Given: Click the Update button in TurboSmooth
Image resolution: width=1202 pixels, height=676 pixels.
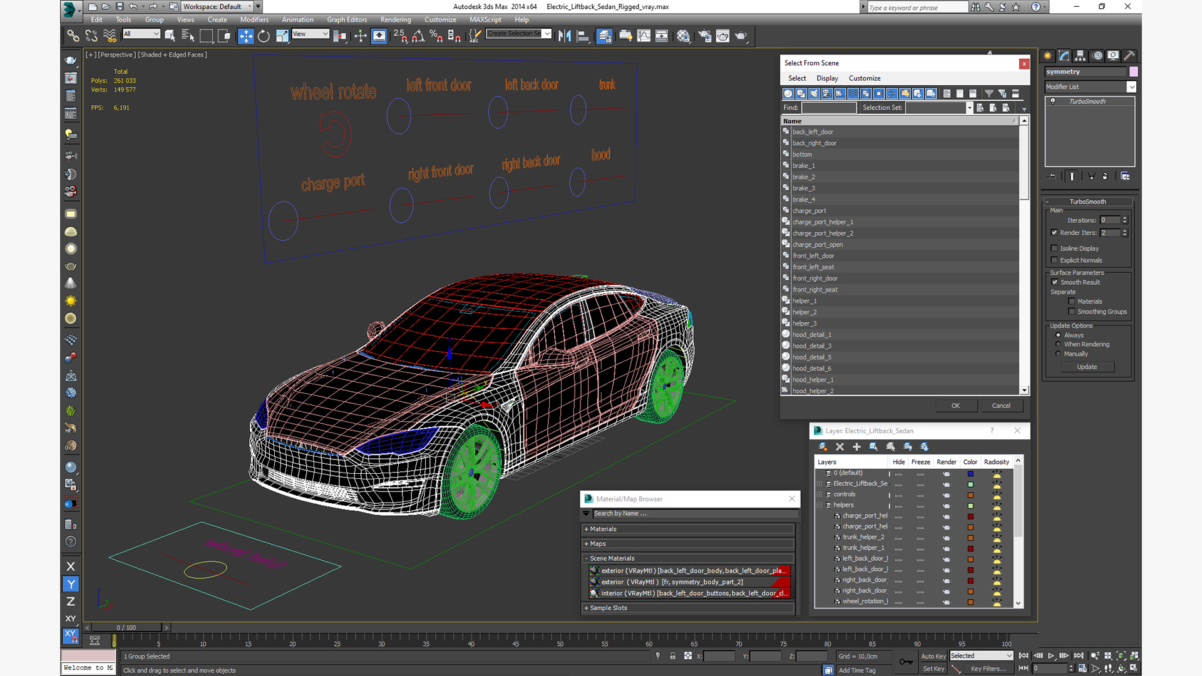Looking at the screenshot, I should tap(1087, 367).
